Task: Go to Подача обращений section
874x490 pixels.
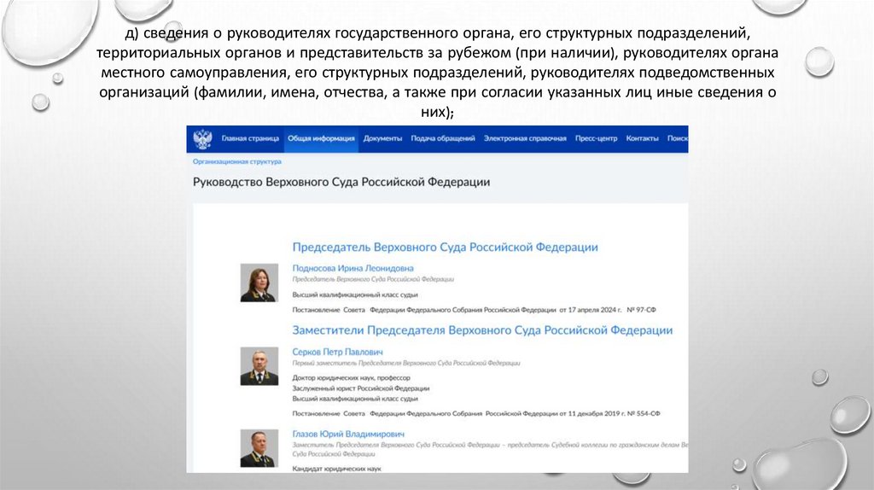Action: pos(443,138)
